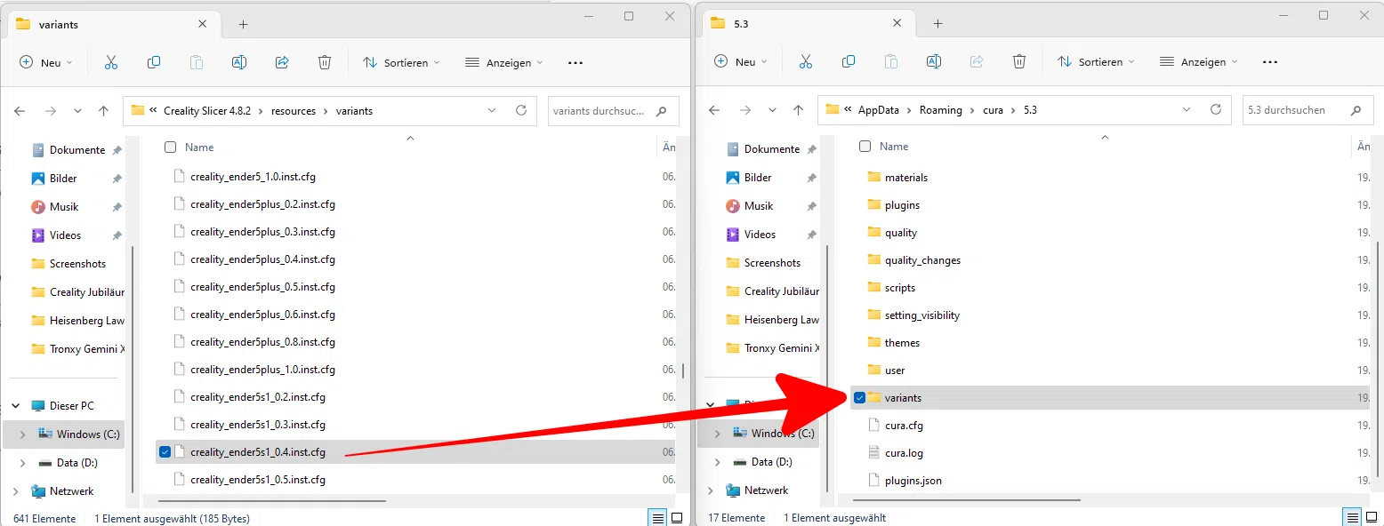Switch 5.3 window to large thumbnails view

click(x=1372, y=517)
